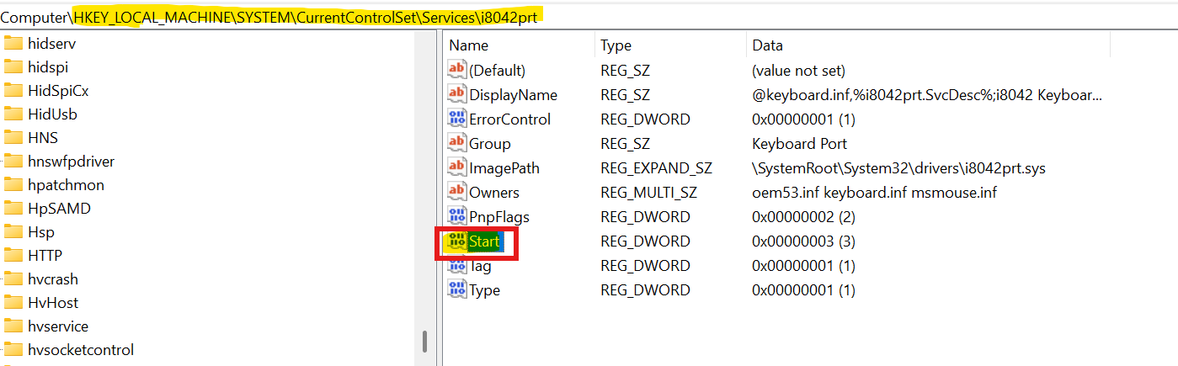
Task: Select the Owners value name
Action: coord(494,192)
